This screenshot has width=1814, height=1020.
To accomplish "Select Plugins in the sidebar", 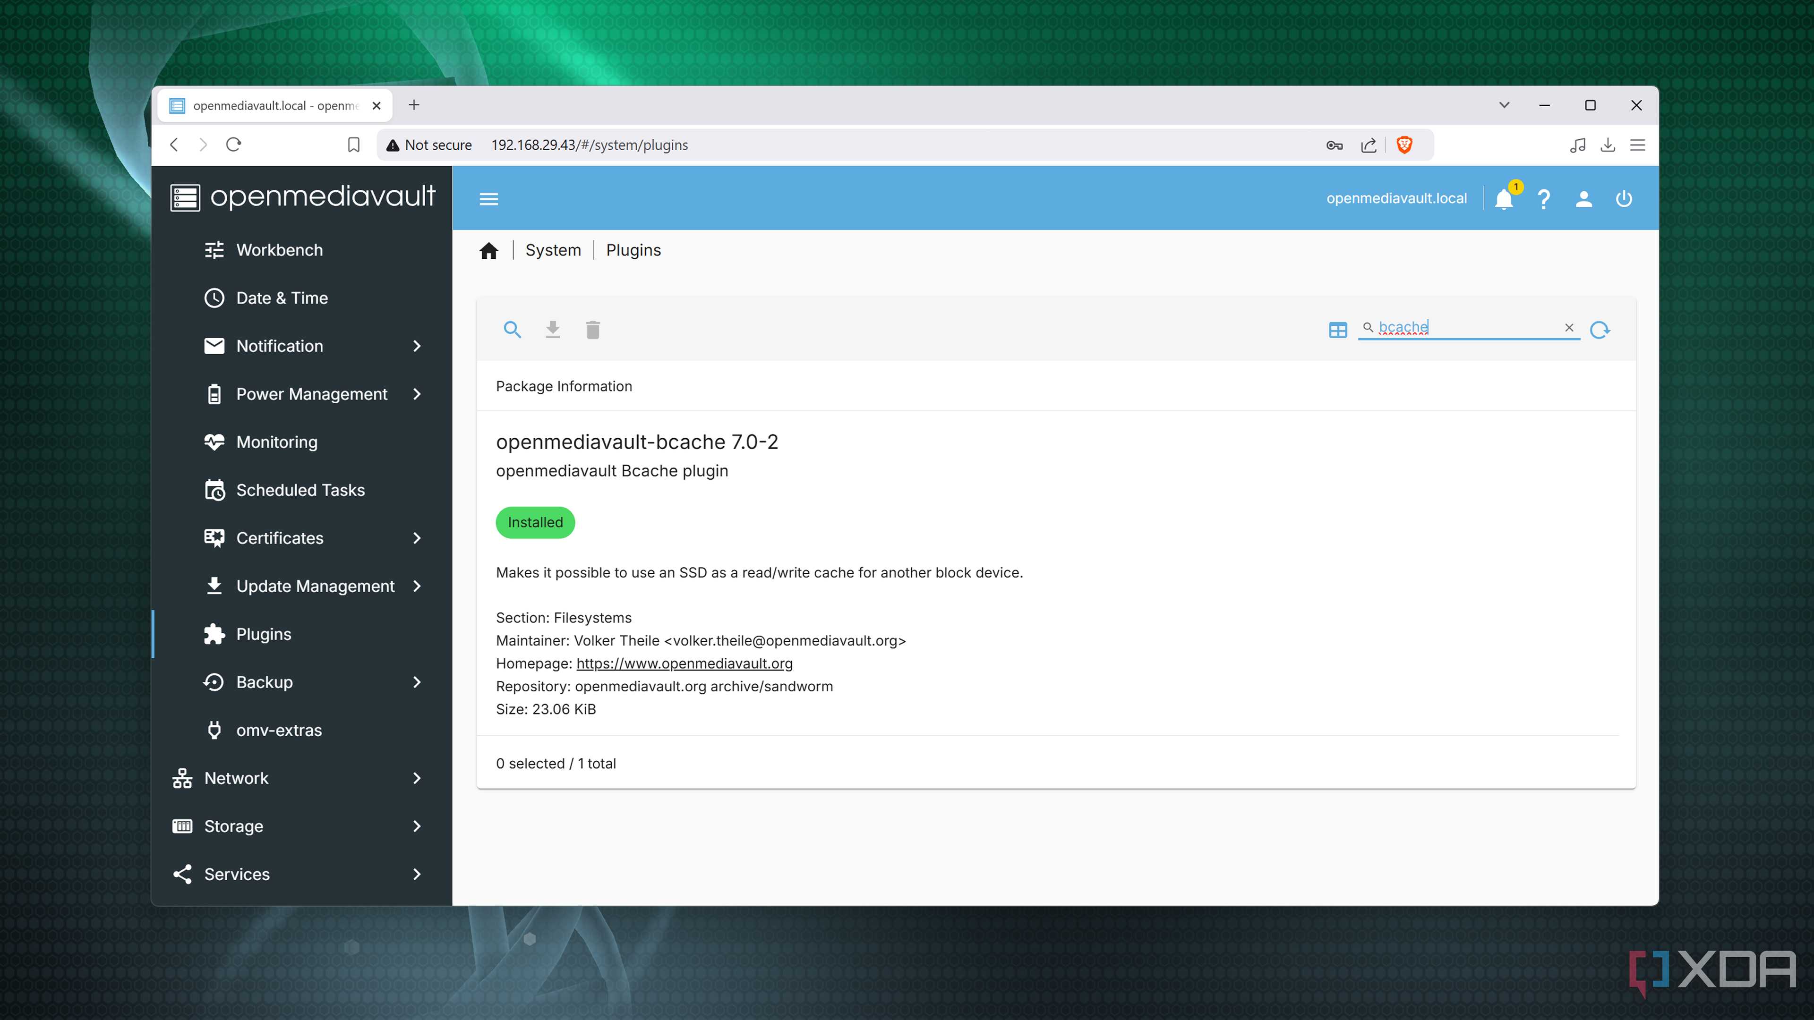I will click(302, 634).
